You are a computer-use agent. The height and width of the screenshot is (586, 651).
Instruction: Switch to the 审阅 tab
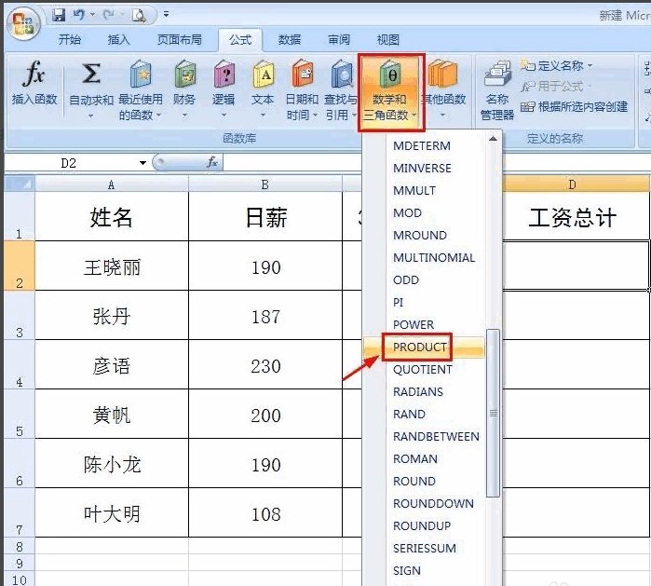(x=338, y=40)
